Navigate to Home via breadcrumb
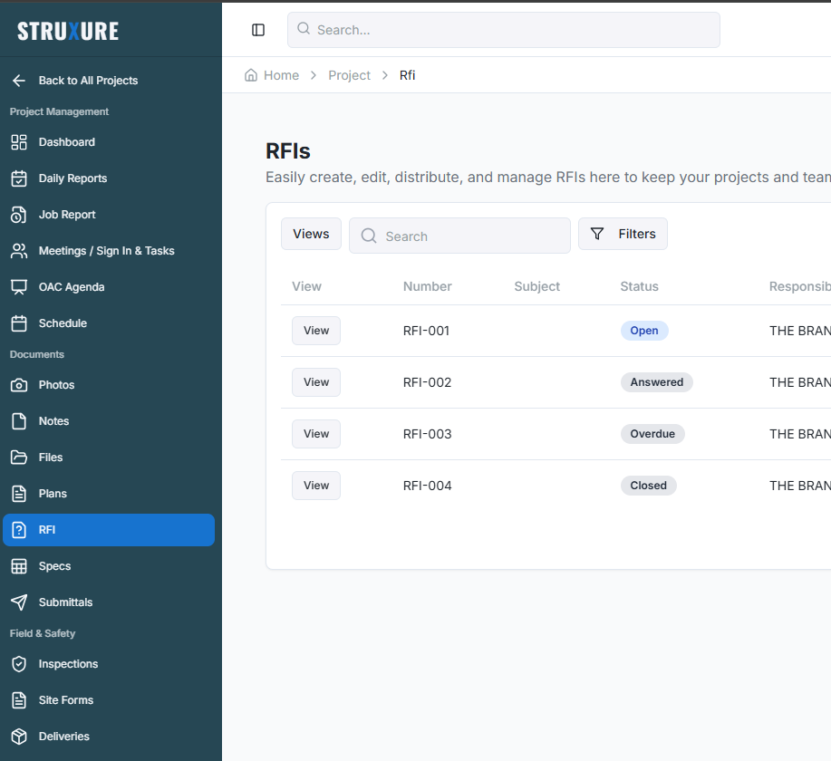831x761 pixels. (280, 75)
